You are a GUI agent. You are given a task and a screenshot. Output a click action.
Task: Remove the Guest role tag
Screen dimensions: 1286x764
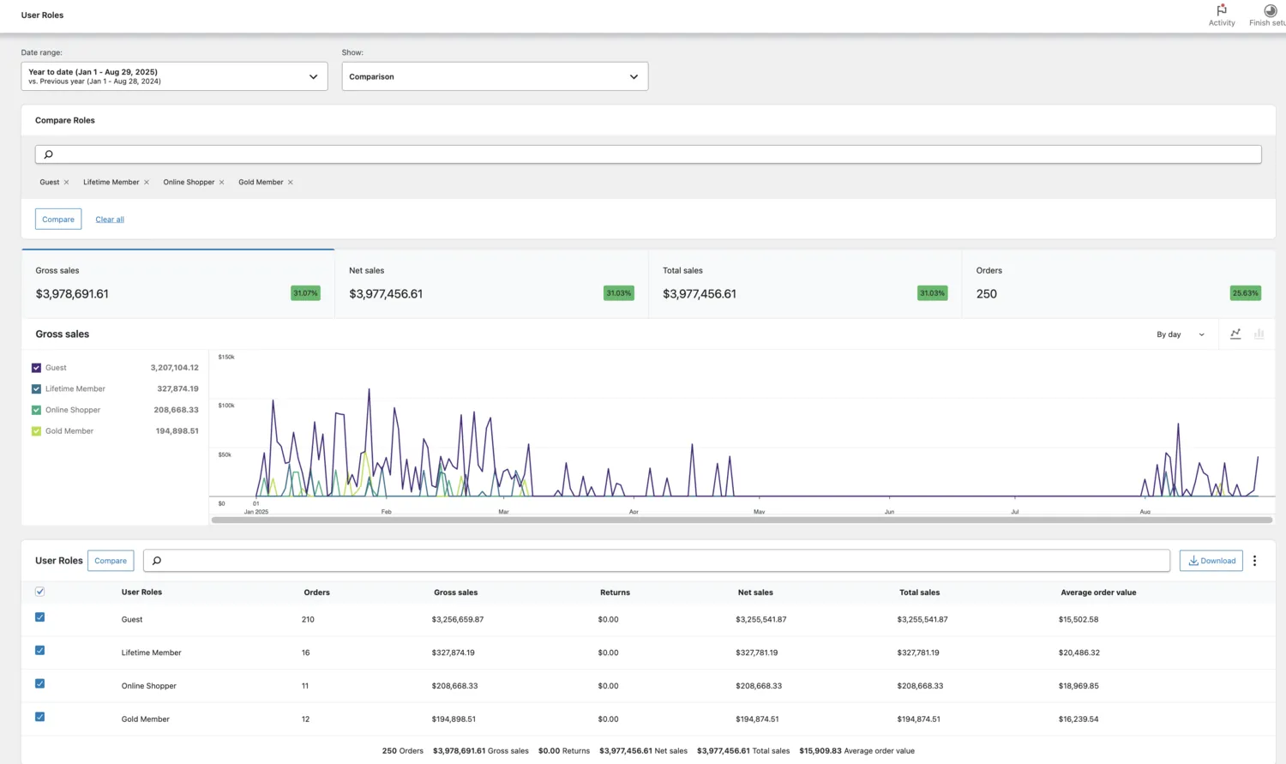click(67, 183)
